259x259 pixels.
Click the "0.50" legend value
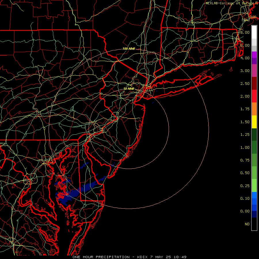coord(245,173)
